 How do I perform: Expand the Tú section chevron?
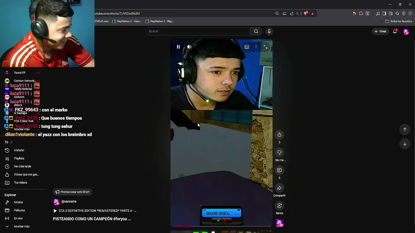pos(11,142)
